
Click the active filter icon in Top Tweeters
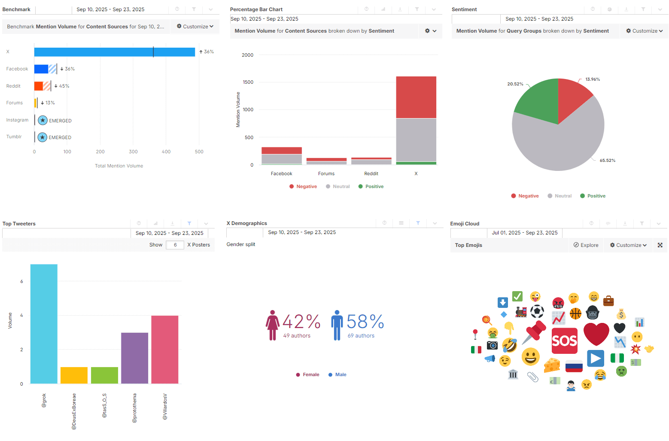[x=189, y=223]
